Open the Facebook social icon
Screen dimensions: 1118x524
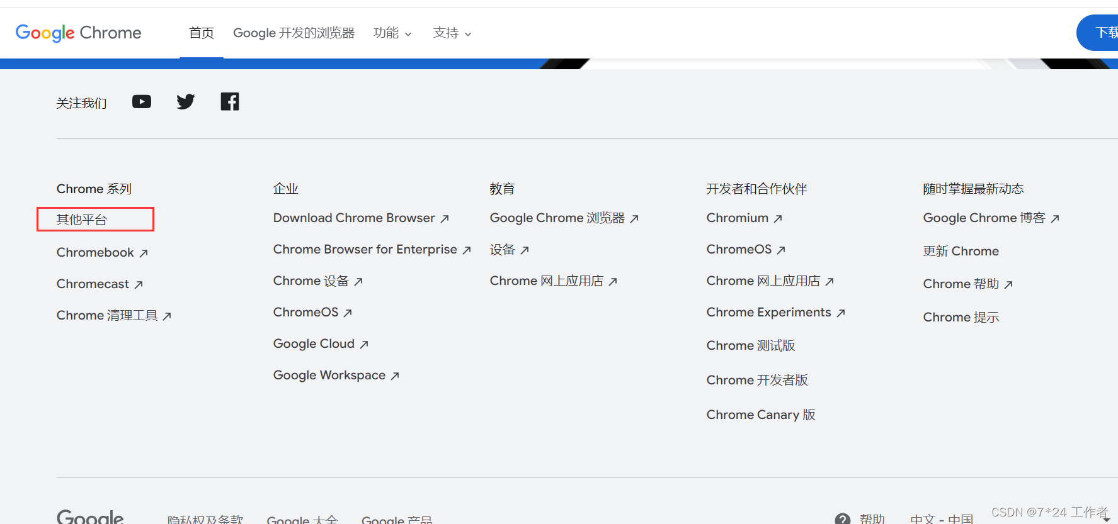(x=230, y=101)
